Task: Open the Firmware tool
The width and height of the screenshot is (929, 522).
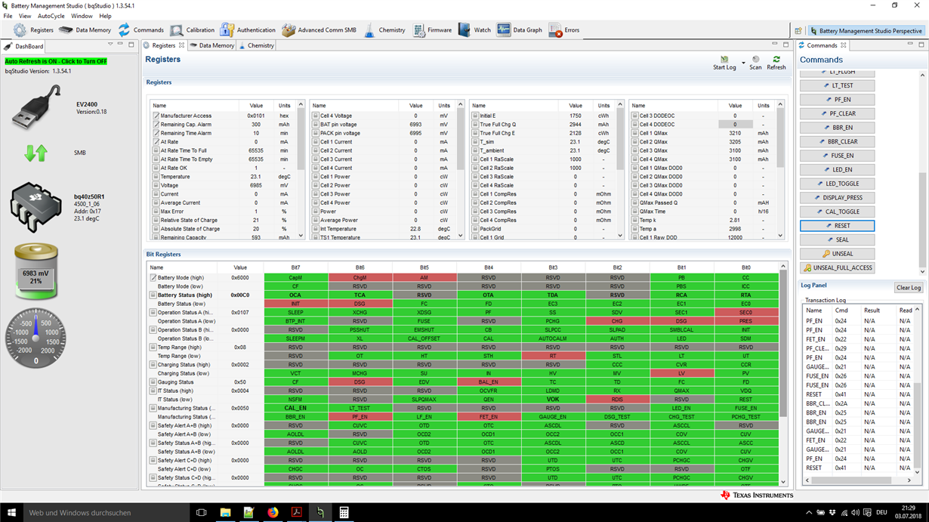Action: (432, 30)
